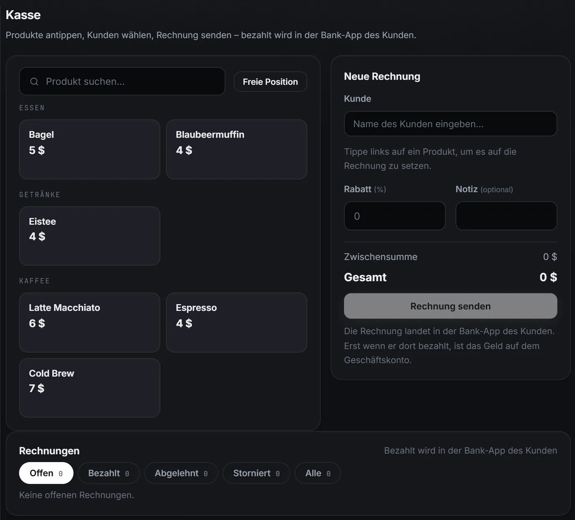Image resolution: width=575 pixels, height=520 pixels.
Task: Add Cold Brew to the invoice
Action: pyautogui.click(x=90, y=388)
